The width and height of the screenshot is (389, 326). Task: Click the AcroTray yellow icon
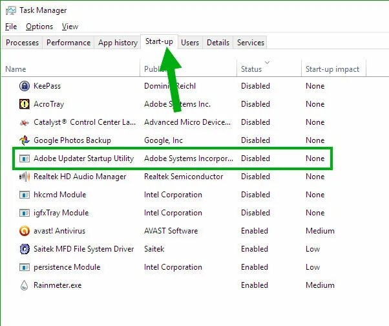tap(25, 104)
